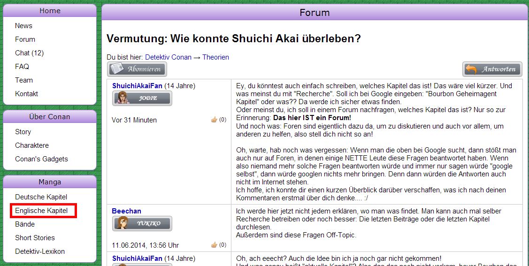Open the Bände link
Screen dimensions: 529x266
tap(25, 224)
